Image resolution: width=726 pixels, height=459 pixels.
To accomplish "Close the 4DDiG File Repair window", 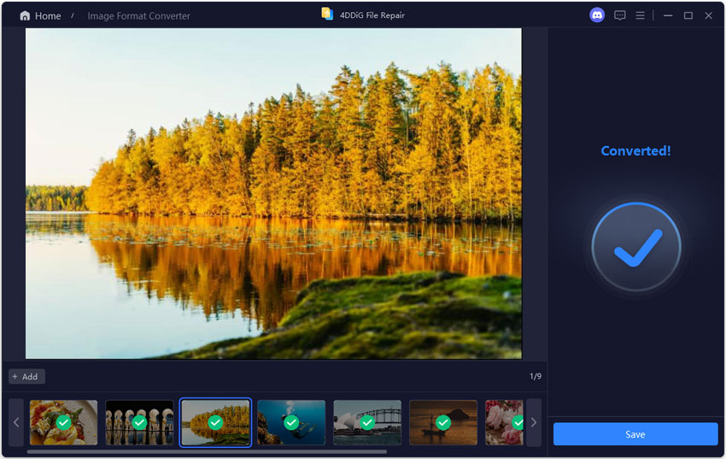I will click(x=708, y=15).
